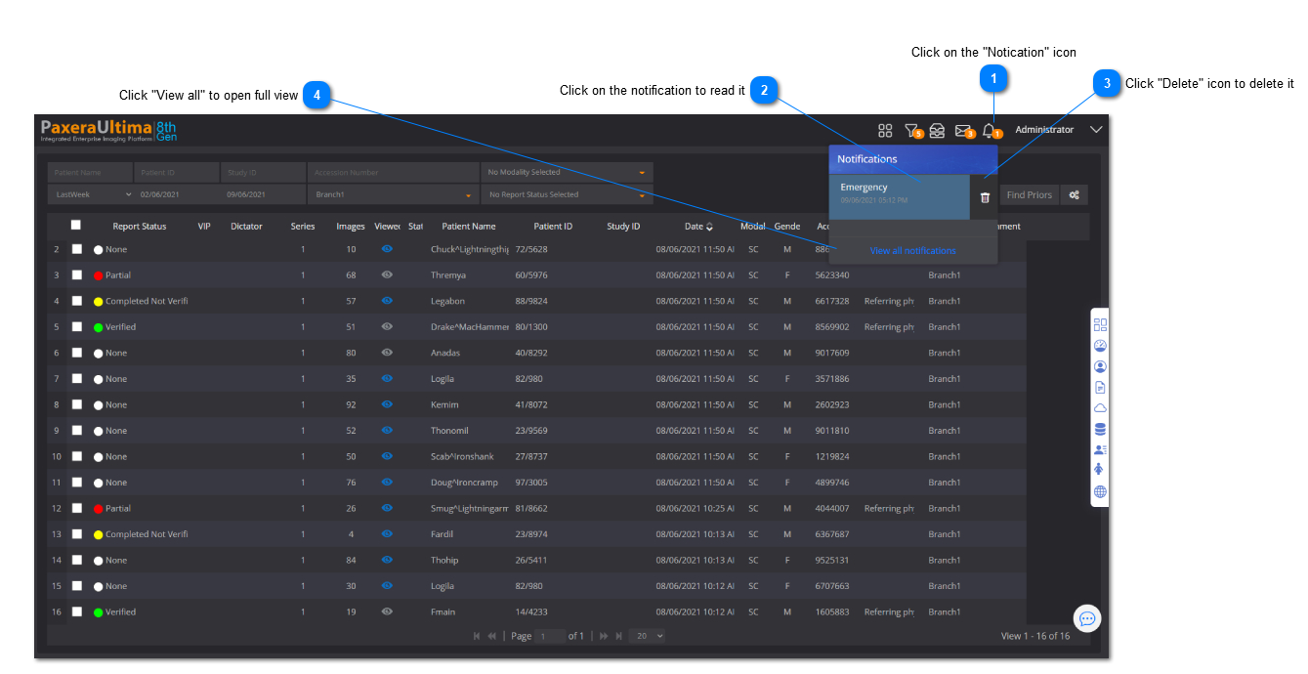
Task: Check the box for row 3
Action: (x=77, y=275)
